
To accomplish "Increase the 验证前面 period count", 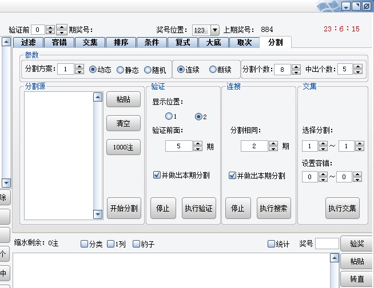I will pos(198,143).
